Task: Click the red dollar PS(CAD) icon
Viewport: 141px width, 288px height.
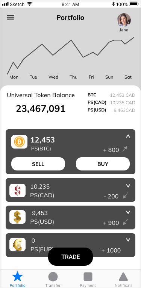Action: click(18, 190)
